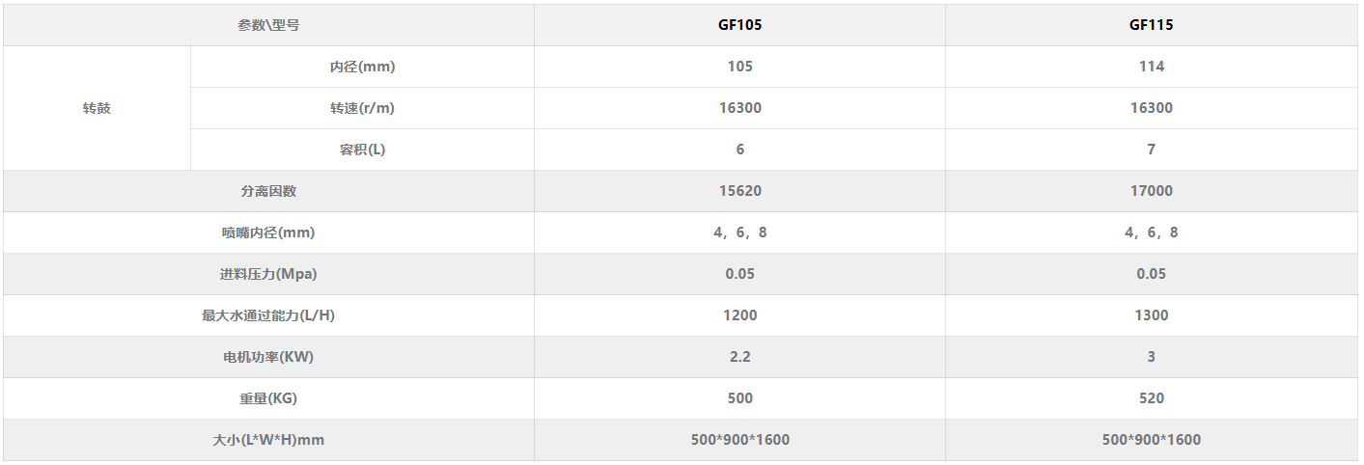Click the 电机功率(KW) row label

(268, 357)
